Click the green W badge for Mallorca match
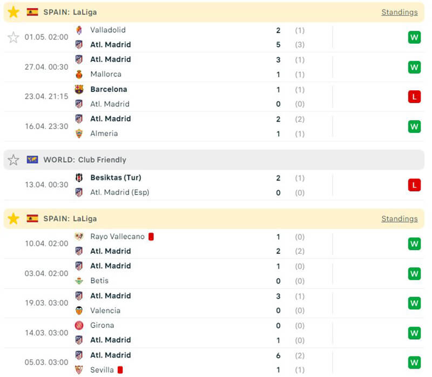 tap(414, 67)
